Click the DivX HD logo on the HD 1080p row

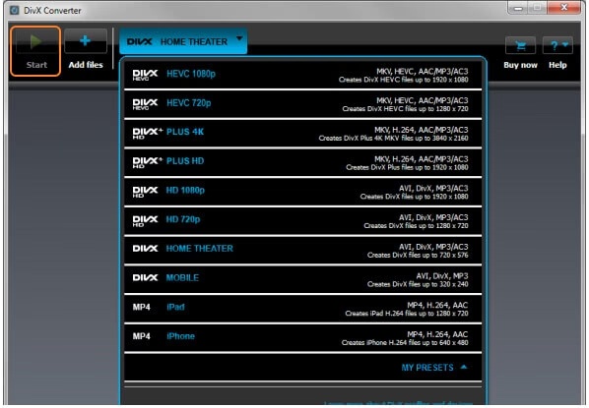click(145, 192)
